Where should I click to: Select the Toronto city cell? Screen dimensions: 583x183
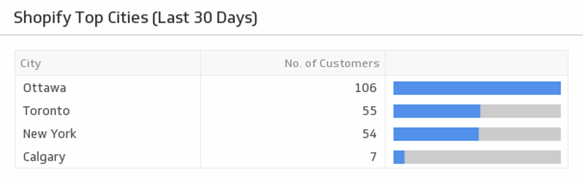(46, 111)
